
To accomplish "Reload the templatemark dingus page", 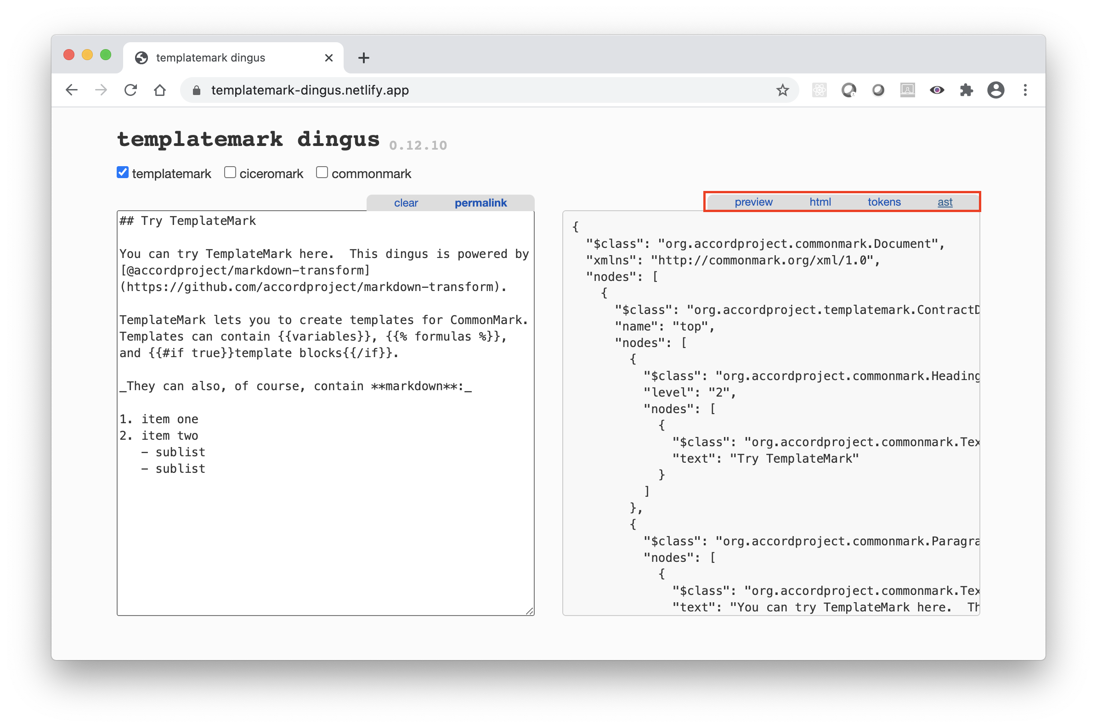I will pos(130,90).
